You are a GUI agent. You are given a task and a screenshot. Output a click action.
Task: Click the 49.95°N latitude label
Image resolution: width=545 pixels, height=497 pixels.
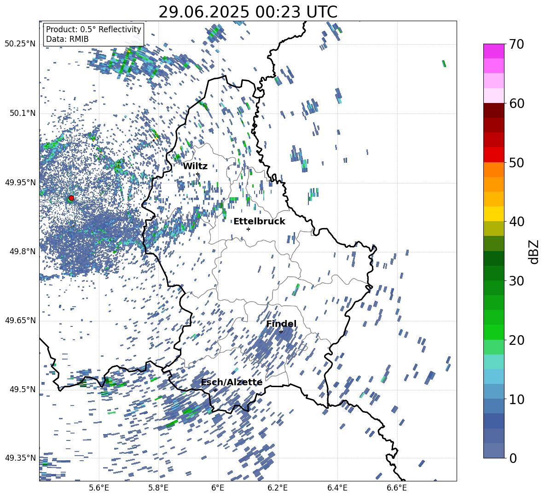(20, 182)
